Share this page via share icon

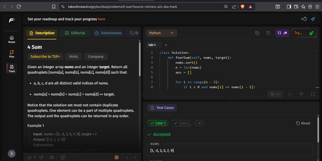click(x=234, y=7)
